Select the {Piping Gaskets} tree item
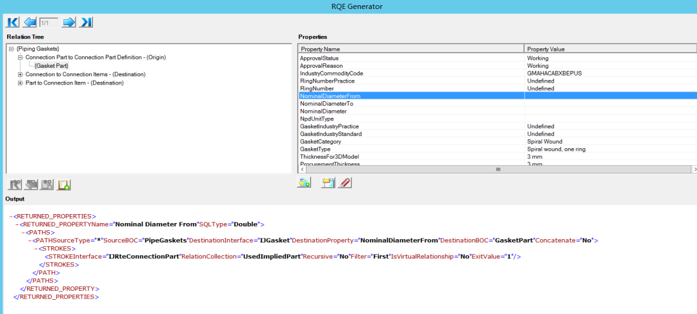Viewport: 697px width, 314px height. pyautogui.click(x=38, y=48)
